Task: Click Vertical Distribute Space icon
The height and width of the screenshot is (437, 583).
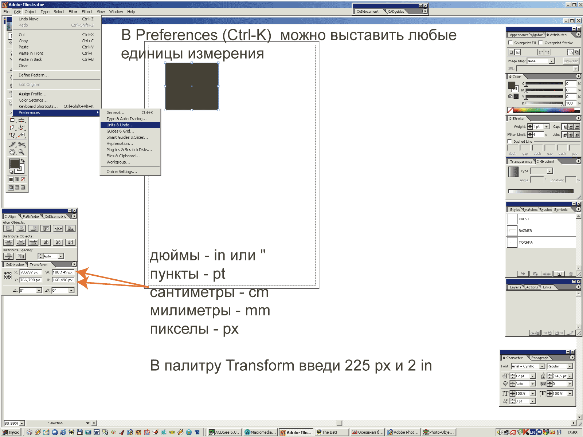Action: pyautogui.click(x=8, y=256)
